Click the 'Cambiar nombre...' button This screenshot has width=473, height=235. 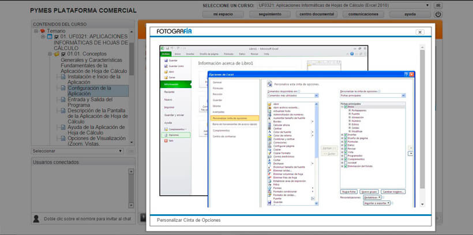coord(393,192)
